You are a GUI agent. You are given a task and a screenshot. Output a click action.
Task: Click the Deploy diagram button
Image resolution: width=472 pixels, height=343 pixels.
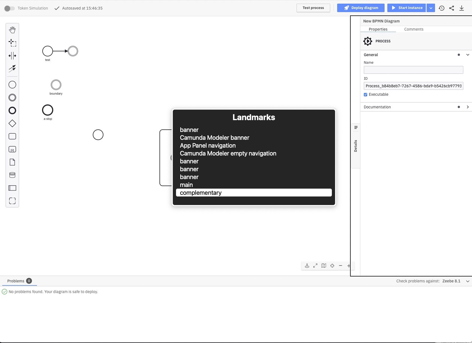coord(361,8)
